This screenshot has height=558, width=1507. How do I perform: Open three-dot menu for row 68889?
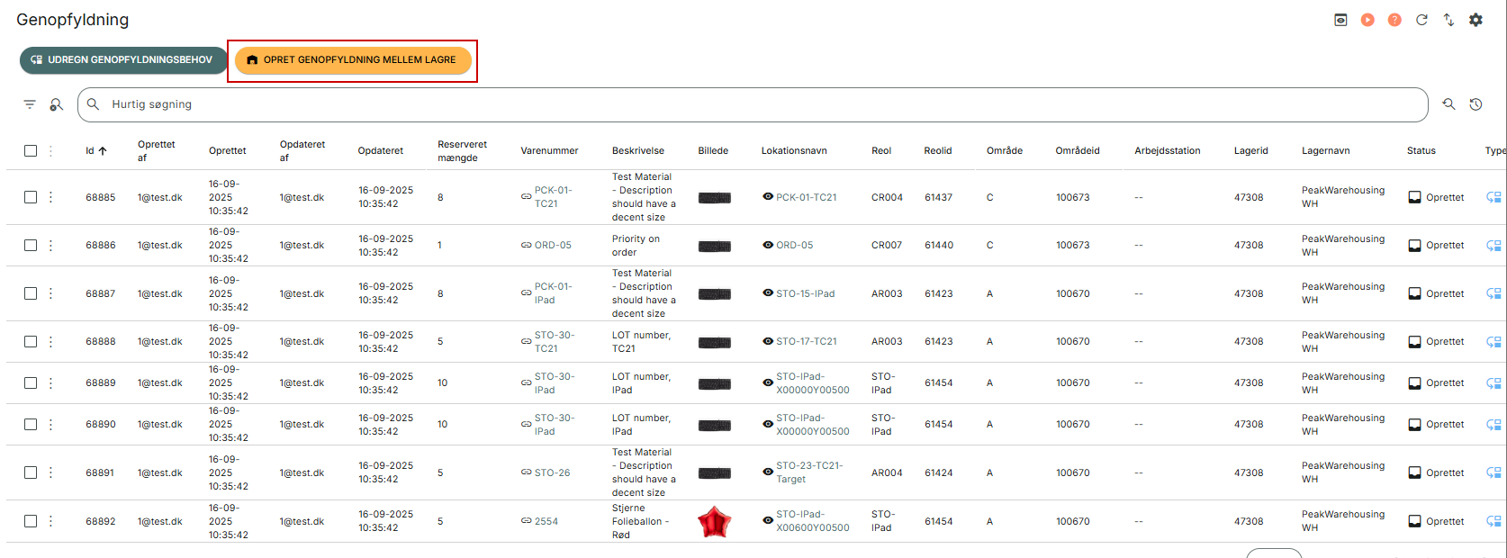(50, 382)
